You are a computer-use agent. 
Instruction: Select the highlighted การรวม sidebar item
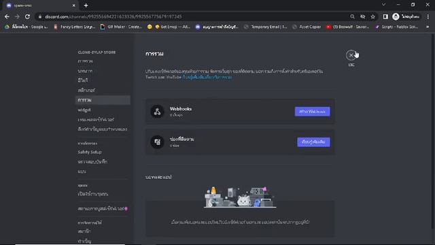point(103,100)
